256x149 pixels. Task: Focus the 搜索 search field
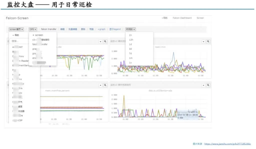click(x=19, y=41)
